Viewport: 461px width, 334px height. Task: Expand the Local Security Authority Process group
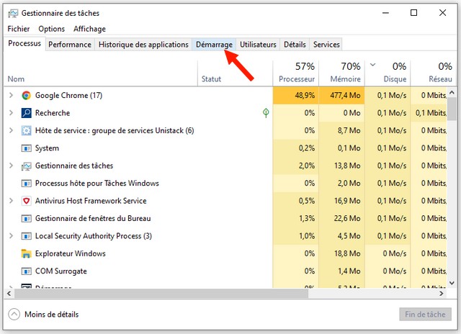(x=11, y=236)
